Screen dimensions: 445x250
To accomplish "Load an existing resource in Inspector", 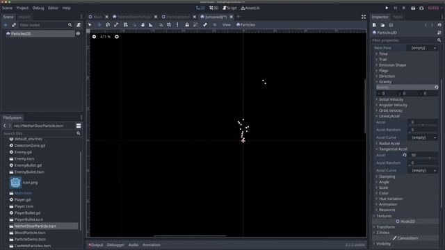I will pyautogui.click(x=382, y=25).
